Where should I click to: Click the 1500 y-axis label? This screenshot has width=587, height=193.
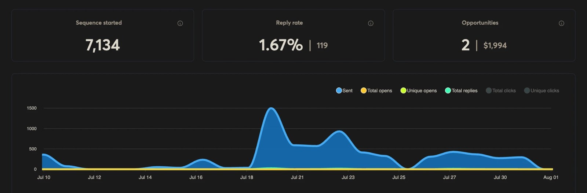point(32,108)
